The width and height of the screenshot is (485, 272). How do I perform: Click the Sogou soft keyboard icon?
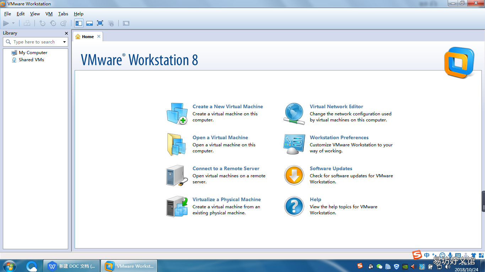tap(458, 255)
